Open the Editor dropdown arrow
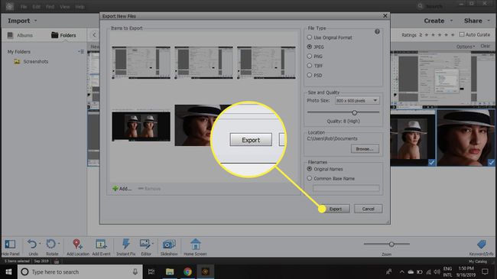The width and height of the screenshot is (497, 279). pyautogui.click(x=152, y=243)
